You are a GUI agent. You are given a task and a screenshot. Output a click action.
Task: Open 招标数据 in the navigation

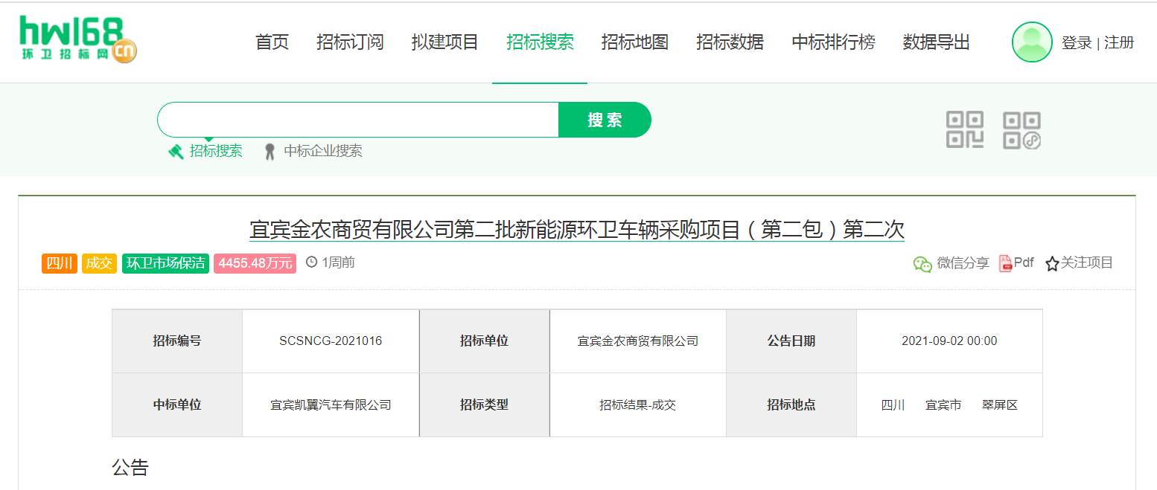click(x=730, y=42)
